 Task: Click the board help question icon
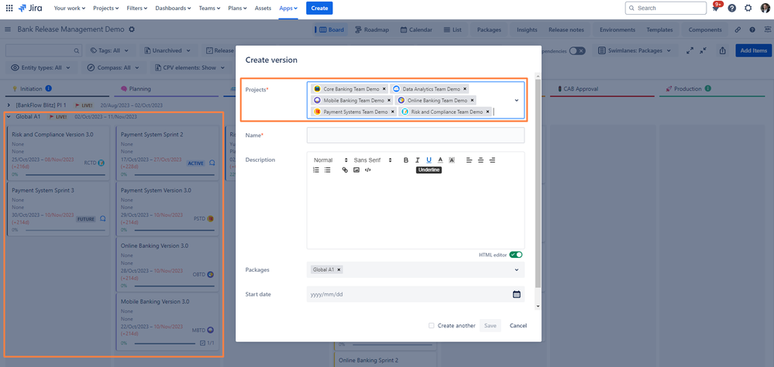point(752,29)
